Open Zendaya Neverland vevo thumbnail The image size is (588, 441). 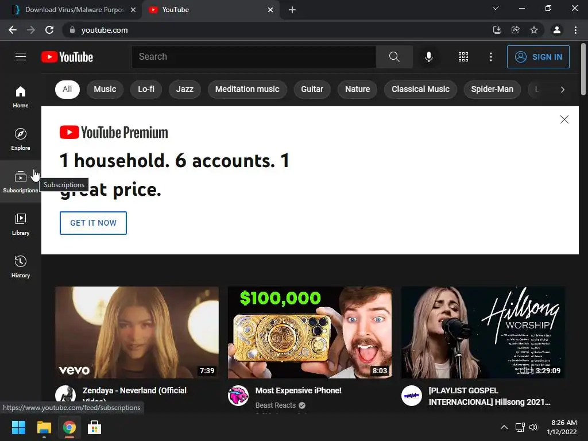pyautogui.click(x=137, y=332)
